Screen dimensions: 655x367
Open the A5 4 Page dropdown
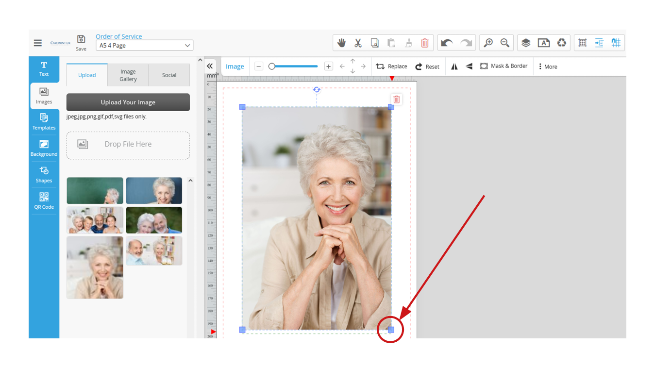(x=144, y=46)
